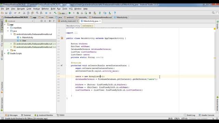This screenshot has height=123, width=219.
Task: Open the File menu
Action: click(2, 9)
